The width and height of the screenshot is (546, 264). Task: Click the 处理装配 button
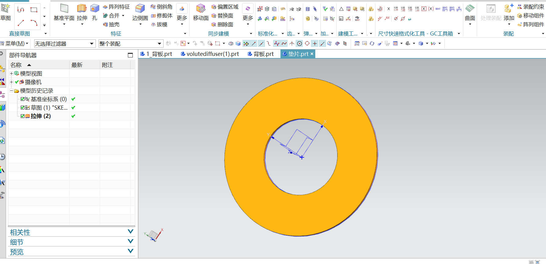(491, 12)
